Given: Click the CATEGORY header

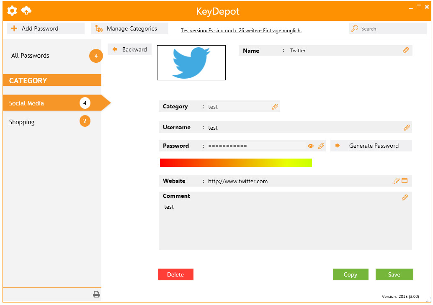Looking at the screenshot, I should [x=52, y=80].
